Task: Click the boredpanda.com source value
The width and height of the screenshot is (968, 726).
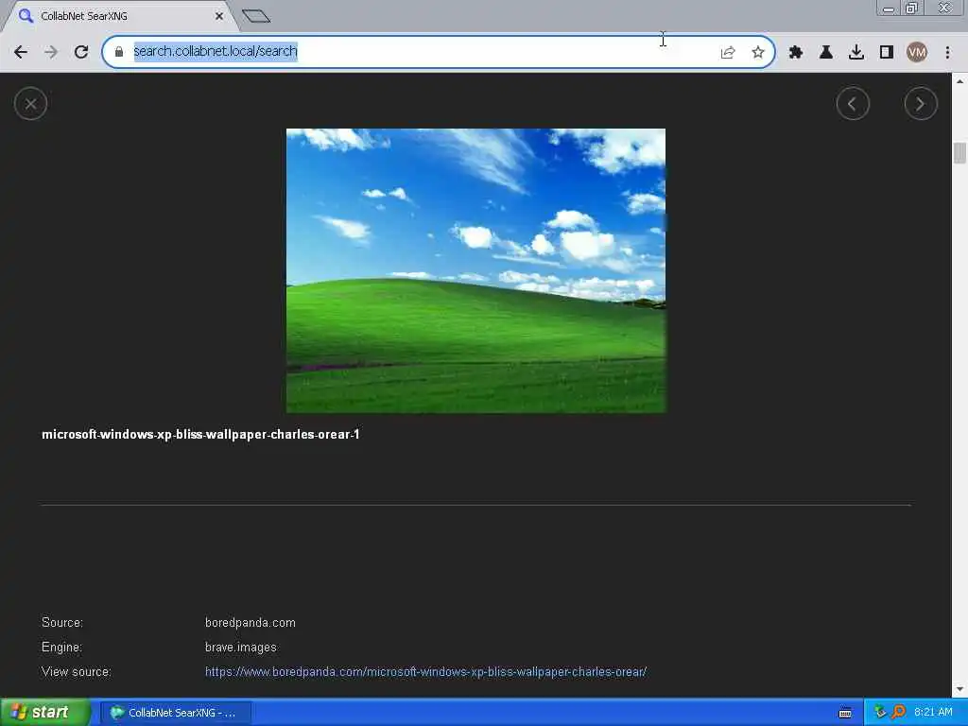Action: (250, 622)
